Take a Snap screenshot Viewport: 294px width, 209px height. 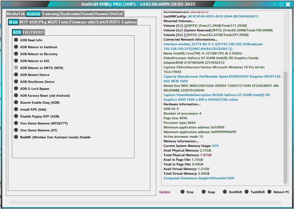click(208, 192)
